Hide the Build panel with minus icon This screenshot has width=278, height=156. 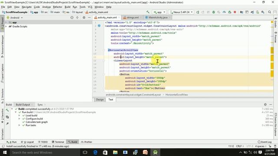tap(271, 104)
